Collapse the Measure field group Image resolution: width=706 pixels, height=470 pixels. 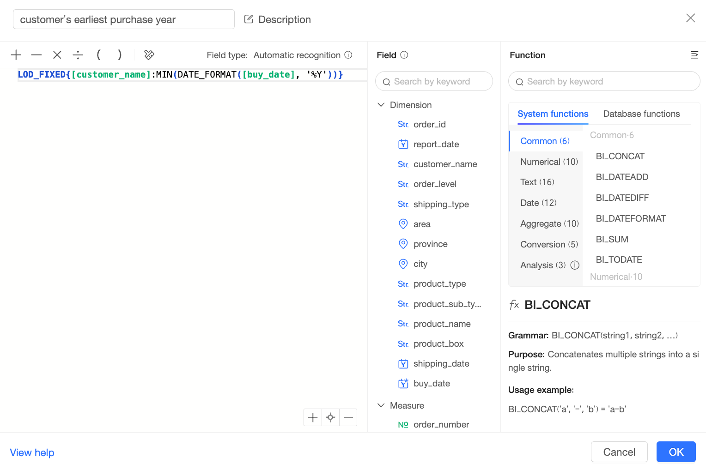point(381,405)
